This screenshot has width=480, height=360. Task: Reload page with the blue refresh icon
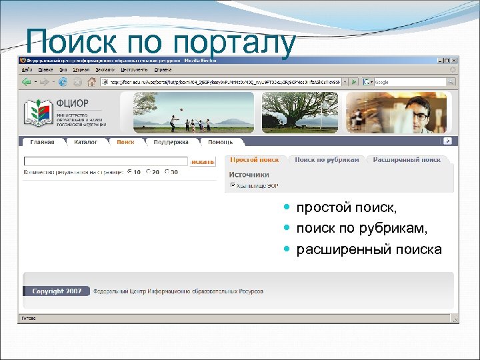(63, 82)
